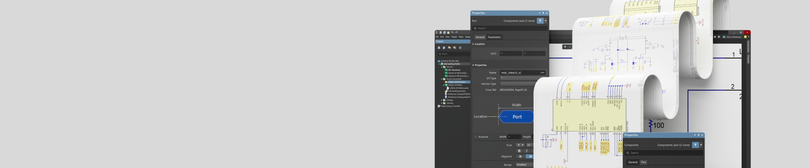Image resolution: width=810 pixels, height=168 pixels.
Task: Click the filter icon in Component Properties panel
Action: [x=695, y=145]
